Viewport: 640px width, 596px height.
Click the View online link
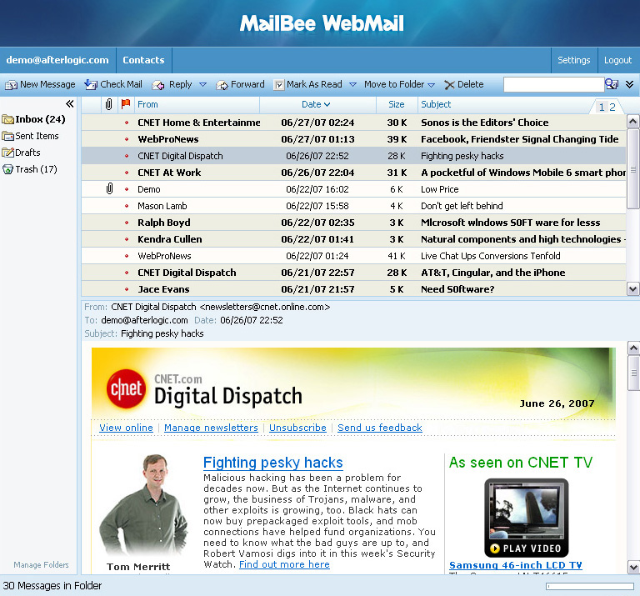126,428
